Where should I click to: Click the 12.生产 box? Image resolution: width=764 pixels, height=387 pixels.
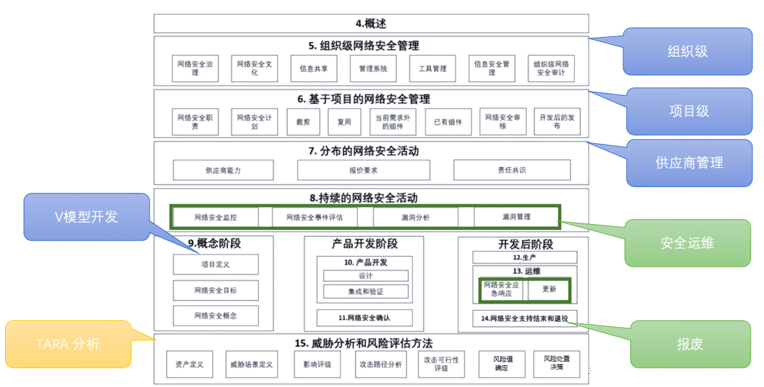pyautogui.click(x=524, y=257)
